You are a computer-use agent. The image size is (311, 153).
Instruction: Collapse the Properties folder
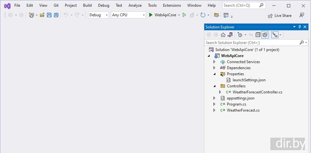214,74
